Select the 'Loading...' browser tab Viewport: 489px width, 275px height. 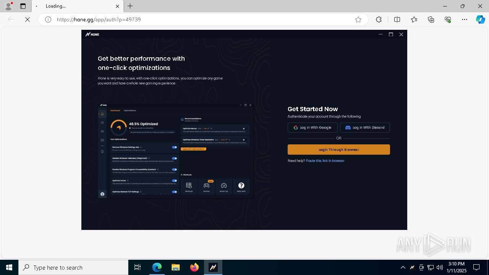(x=78, y=6)
